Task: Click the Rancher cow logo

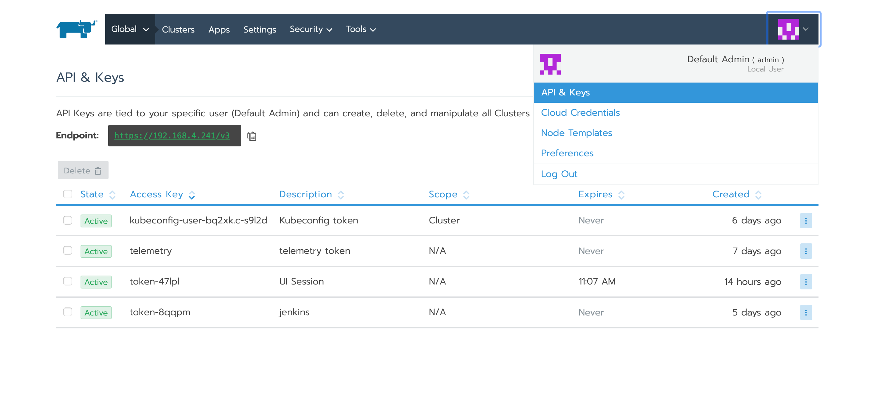Action: click(77, 29)
